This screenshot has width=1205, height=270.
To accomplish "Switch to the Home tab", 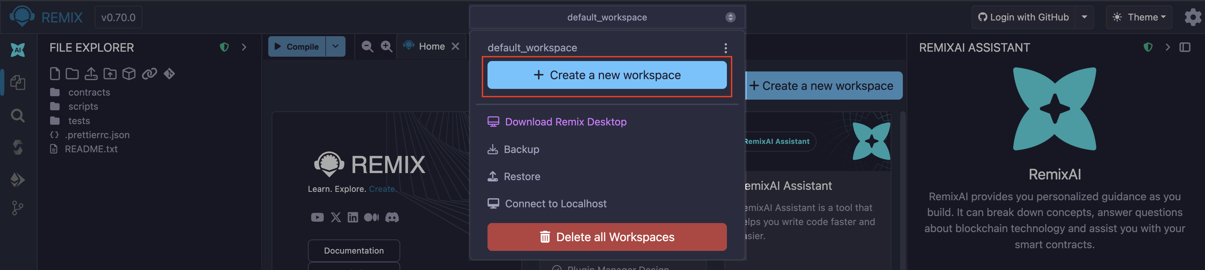I will tap(431, 46).
